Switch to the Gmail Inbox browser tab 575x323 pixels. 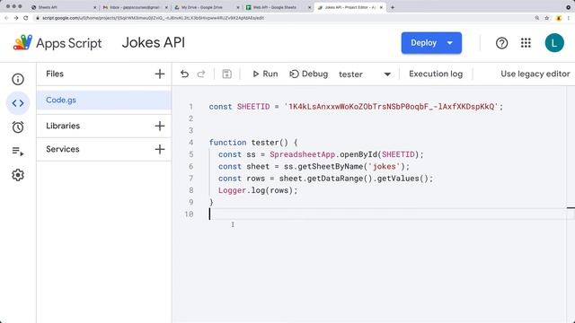coord(135,7)
